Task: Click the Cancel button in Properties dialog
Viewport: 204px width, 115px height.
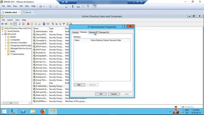Action: (x=114, y=94)
